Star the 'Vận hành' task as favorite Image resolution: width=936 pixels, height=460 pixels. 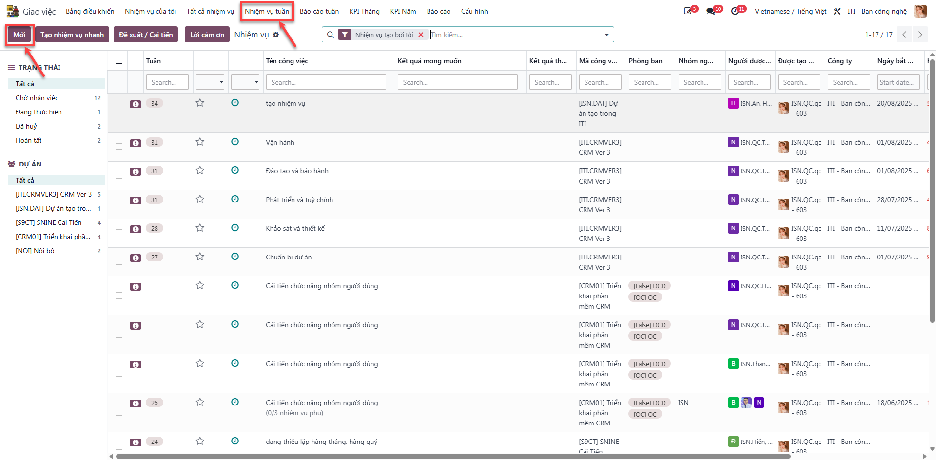point(200,142)
